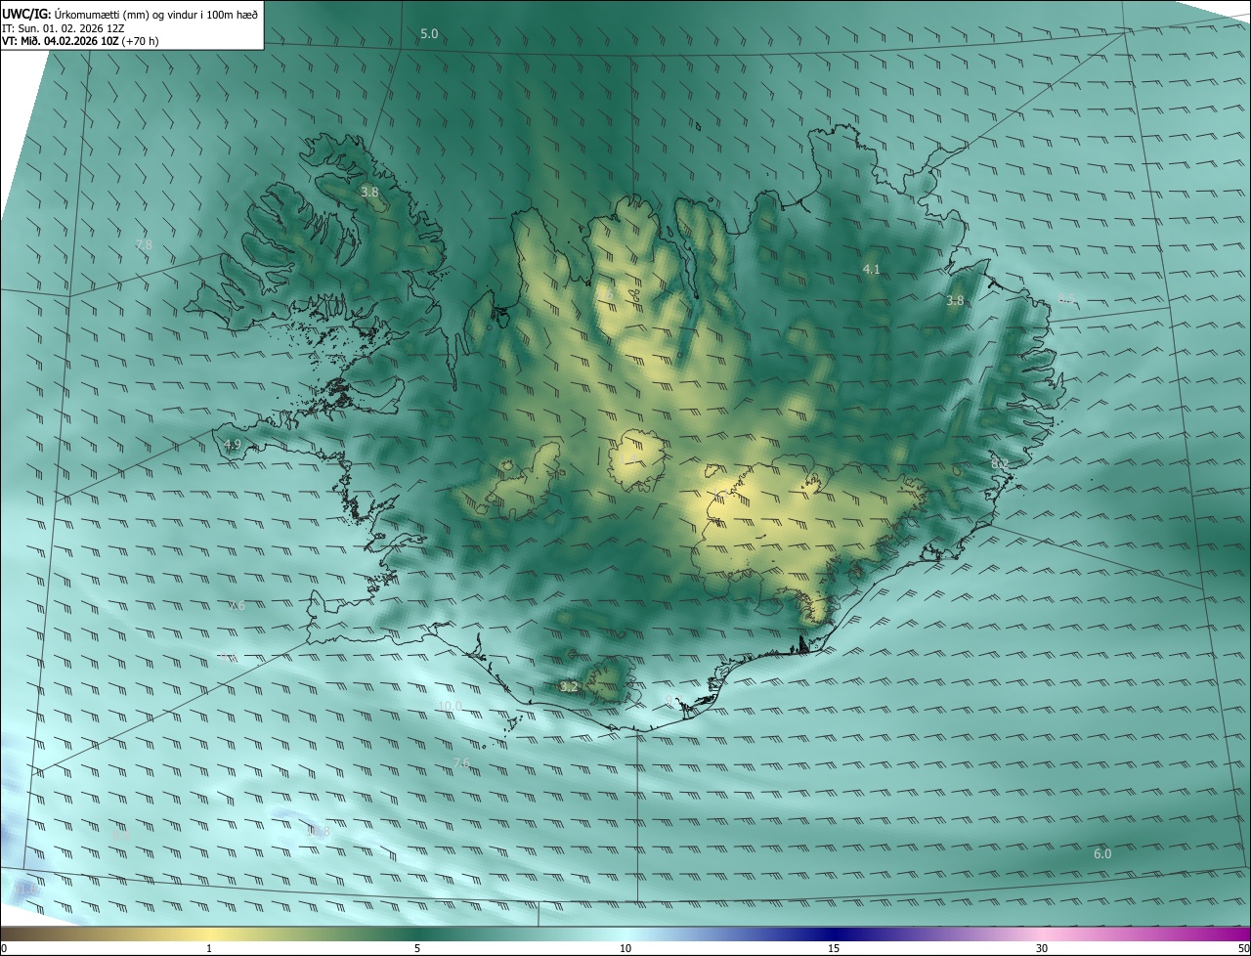Click the 5 tick on the colour scale
Image resolution: width=1251 pixels, height=956 pixels.
tap(417, 948)
